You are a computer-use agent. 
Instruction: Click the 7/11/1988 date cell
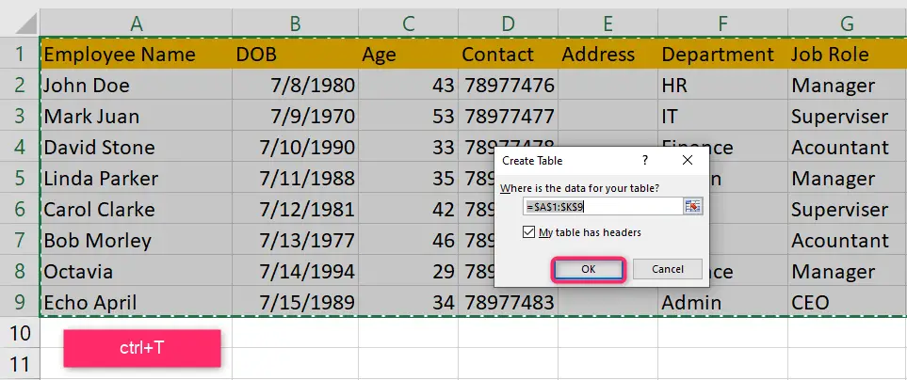(295, 178)
